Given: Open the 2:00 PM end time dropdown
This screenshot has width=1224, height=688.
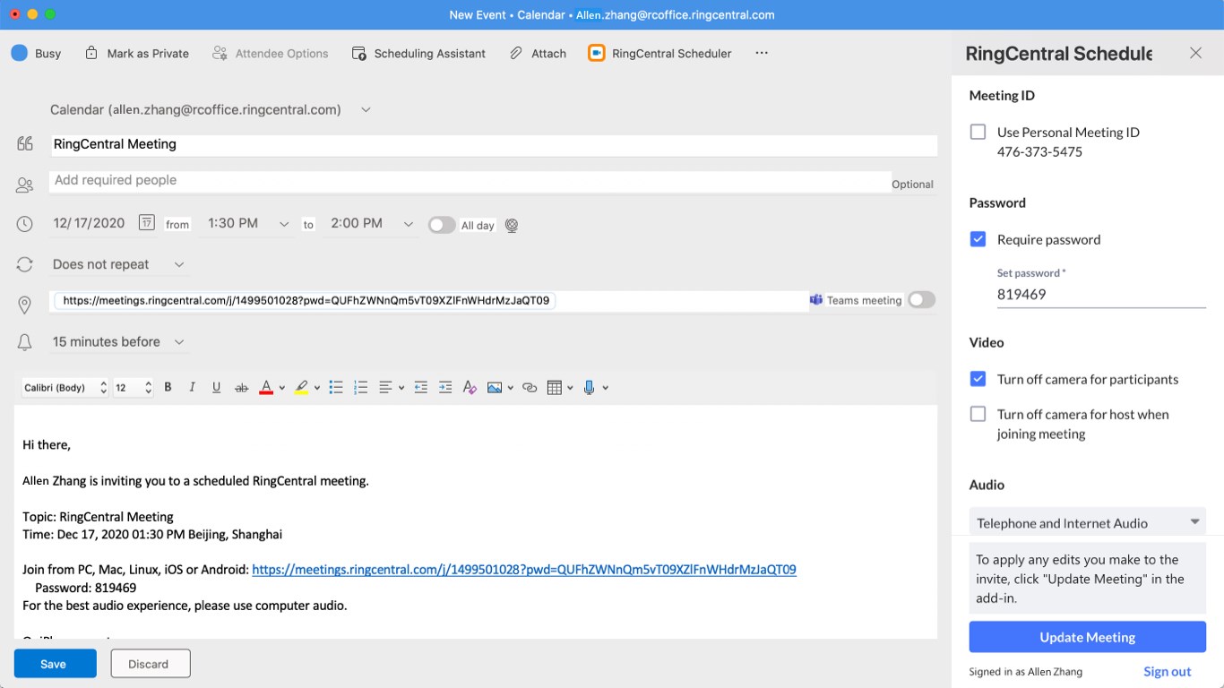Looking at the screenshot, I should 408,224.
